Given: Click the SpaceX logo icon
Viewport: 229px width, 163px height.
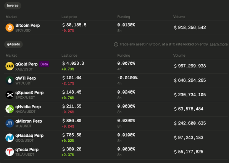Looking at the screenshot, I should click(x=10, y=95).
